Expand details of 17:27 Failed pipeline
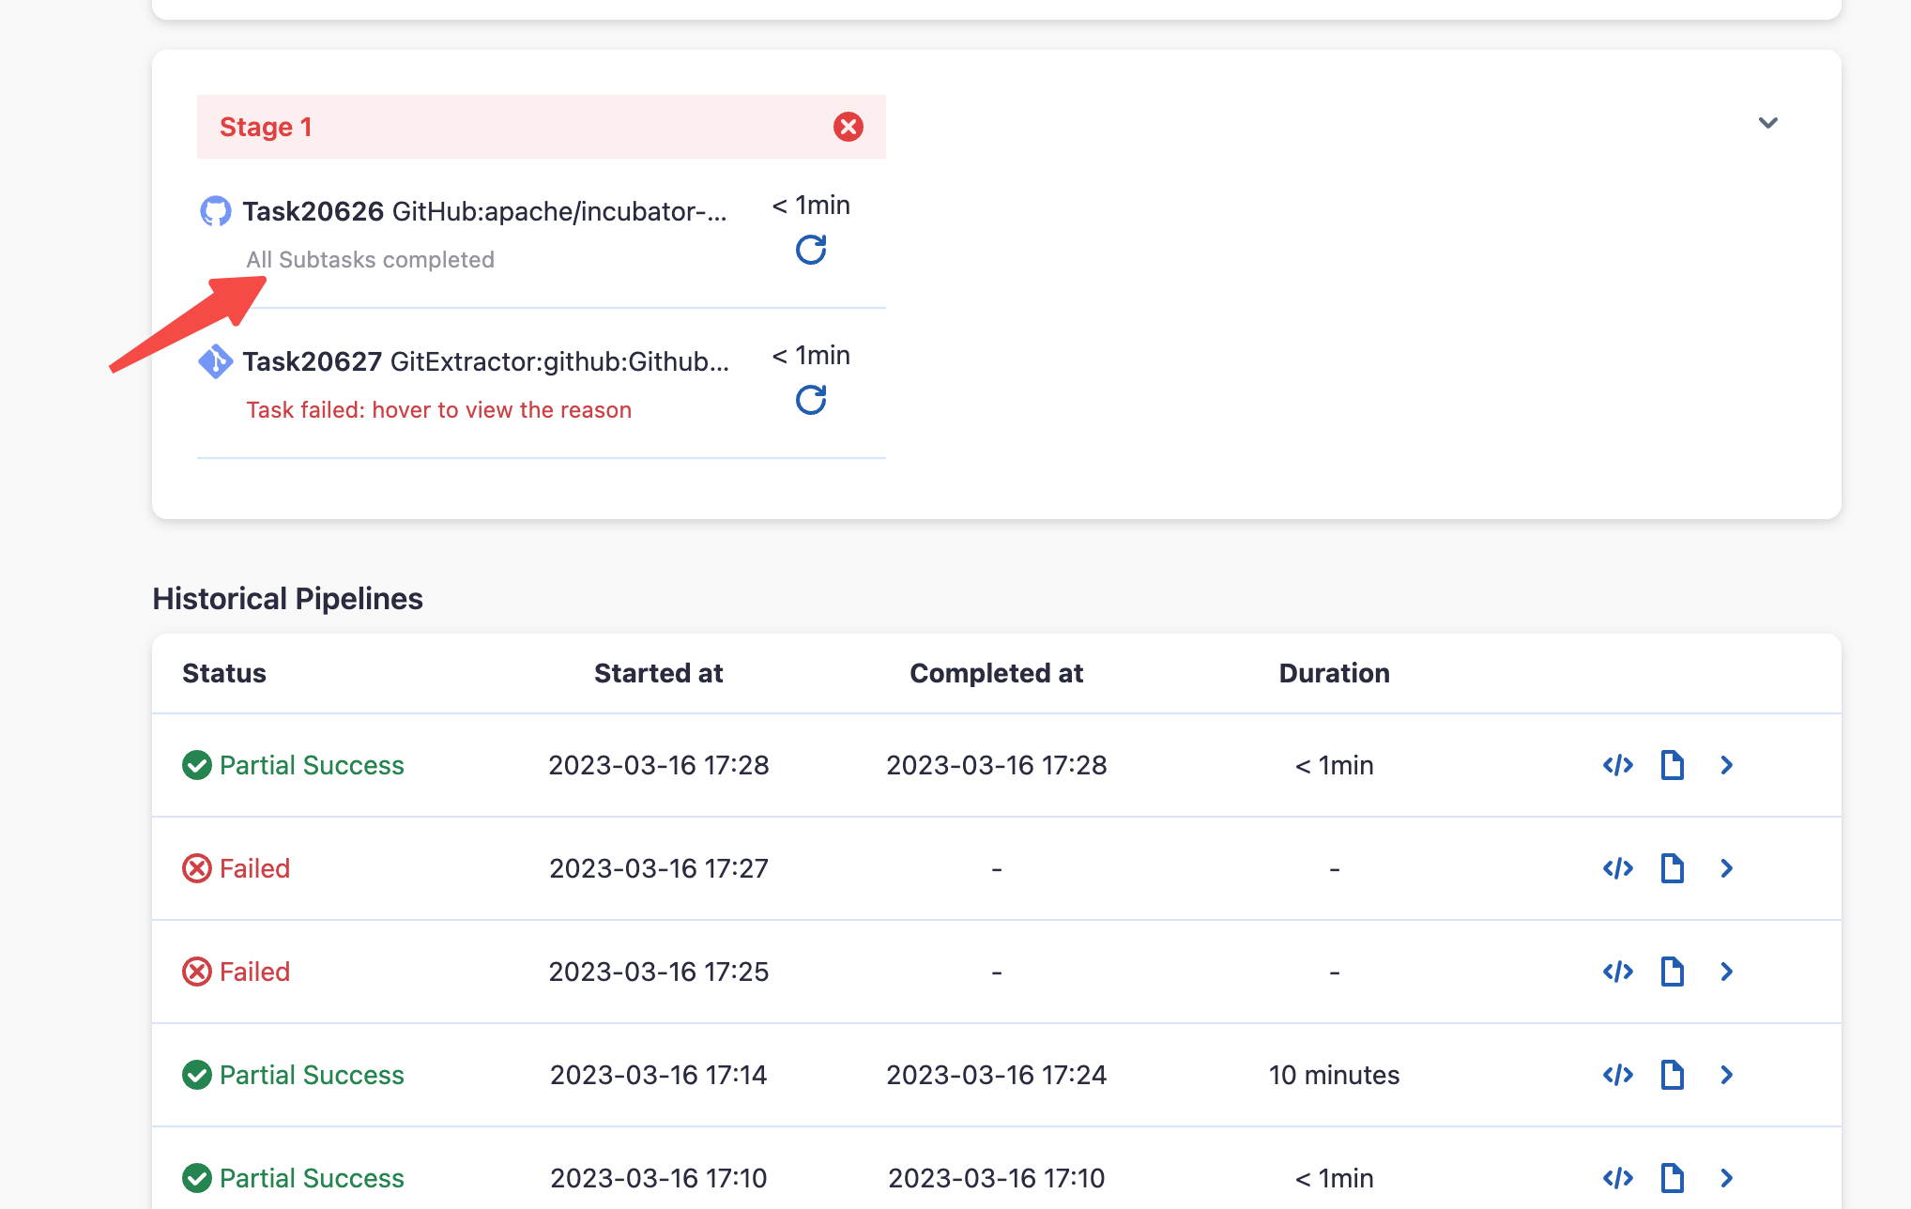Screen dimensions: 1911x1209 pyautogui.click(x=1726, y=868)
